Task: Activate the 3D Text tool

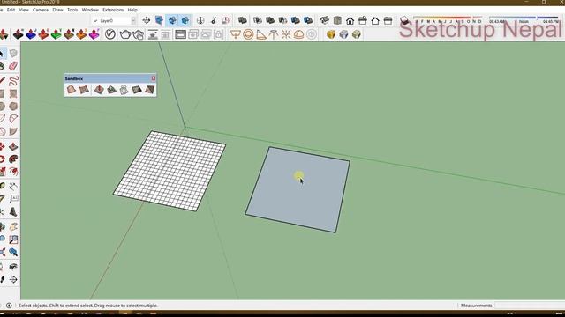Action: tap(13, 211)
